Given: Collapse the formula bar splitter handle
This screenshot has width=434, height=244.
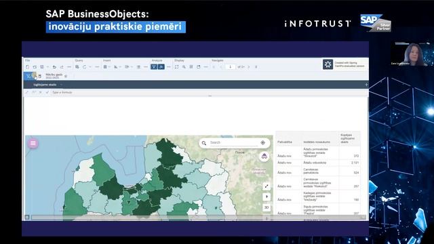Looking at the screenshot, I should (x=210, y=96).
